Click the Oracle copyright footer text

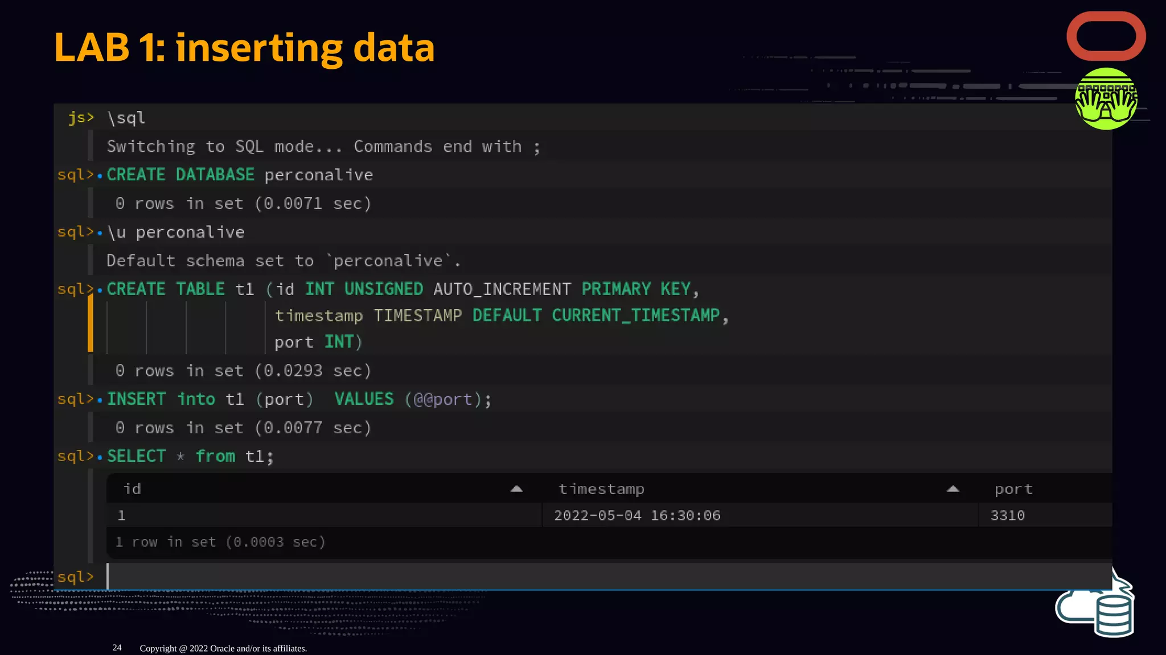tap(223, 648)
